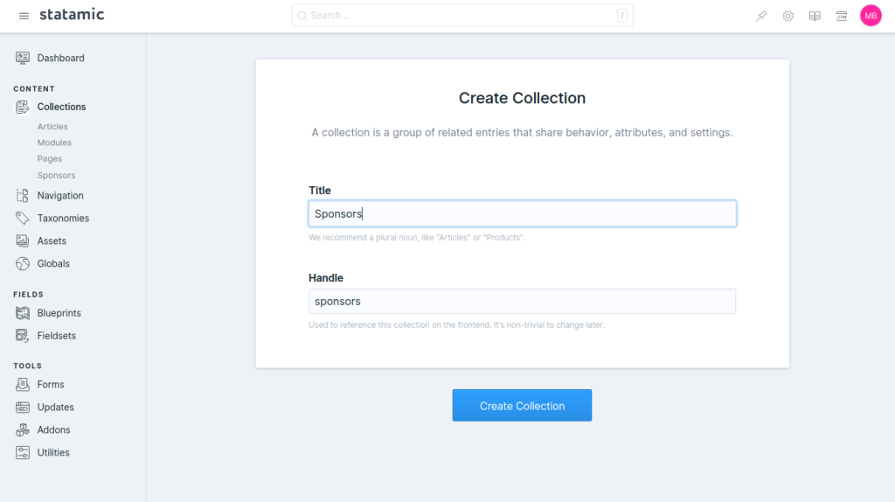Click the Fieldsets icon
Viewport: 895px width, 502px height.
(x=22, y=336)
